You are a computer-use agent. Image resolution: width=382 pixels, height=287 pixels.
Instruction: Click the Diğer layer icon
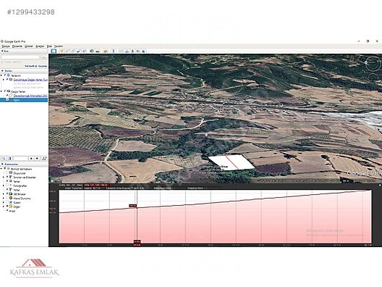11,207
